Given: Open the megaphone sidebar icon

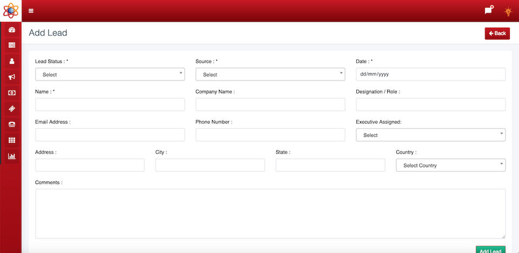Looking at the screenshot, I should pos(12,77).
